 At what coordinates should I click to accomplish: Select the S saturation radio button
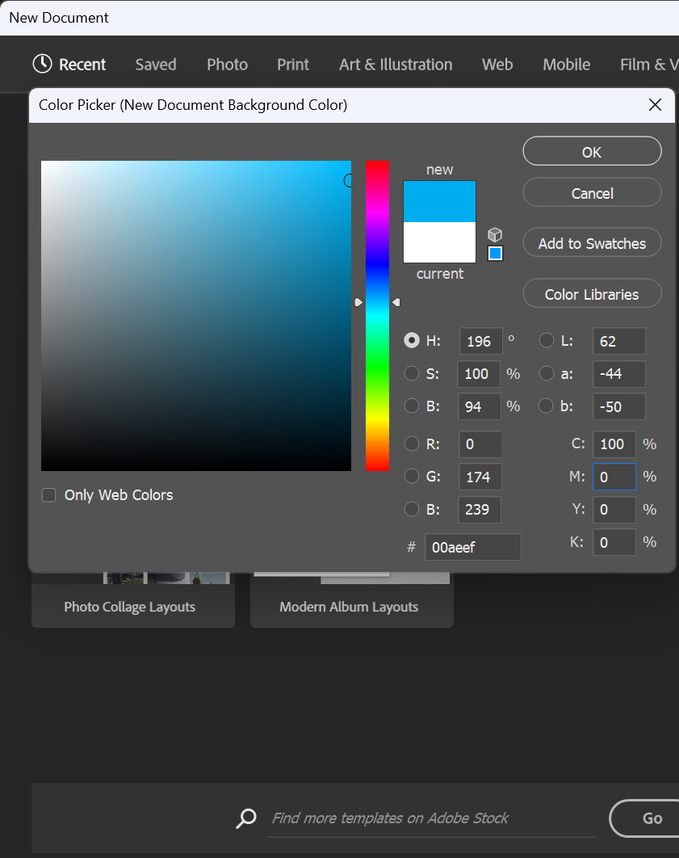point(412,373)
